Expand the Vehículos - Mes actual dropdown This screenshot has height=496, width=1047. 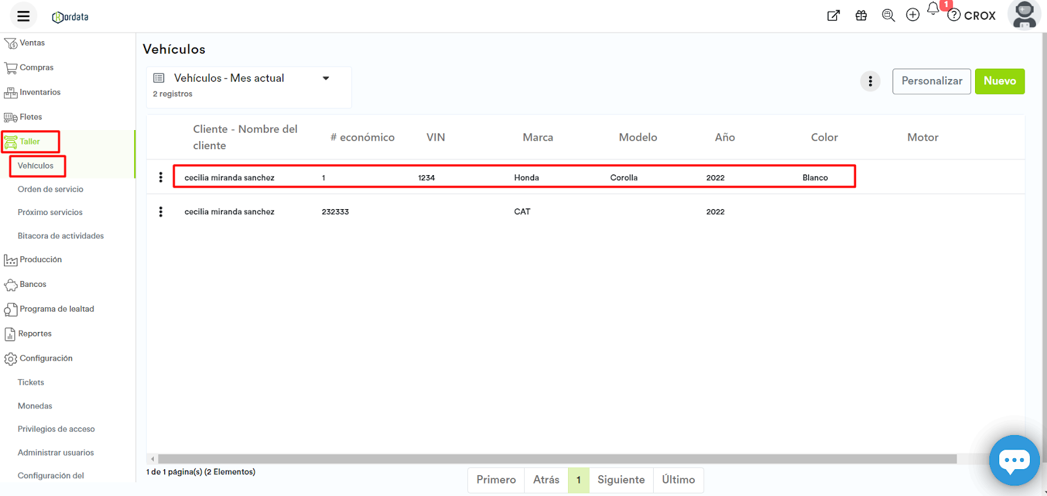point(326,78)
